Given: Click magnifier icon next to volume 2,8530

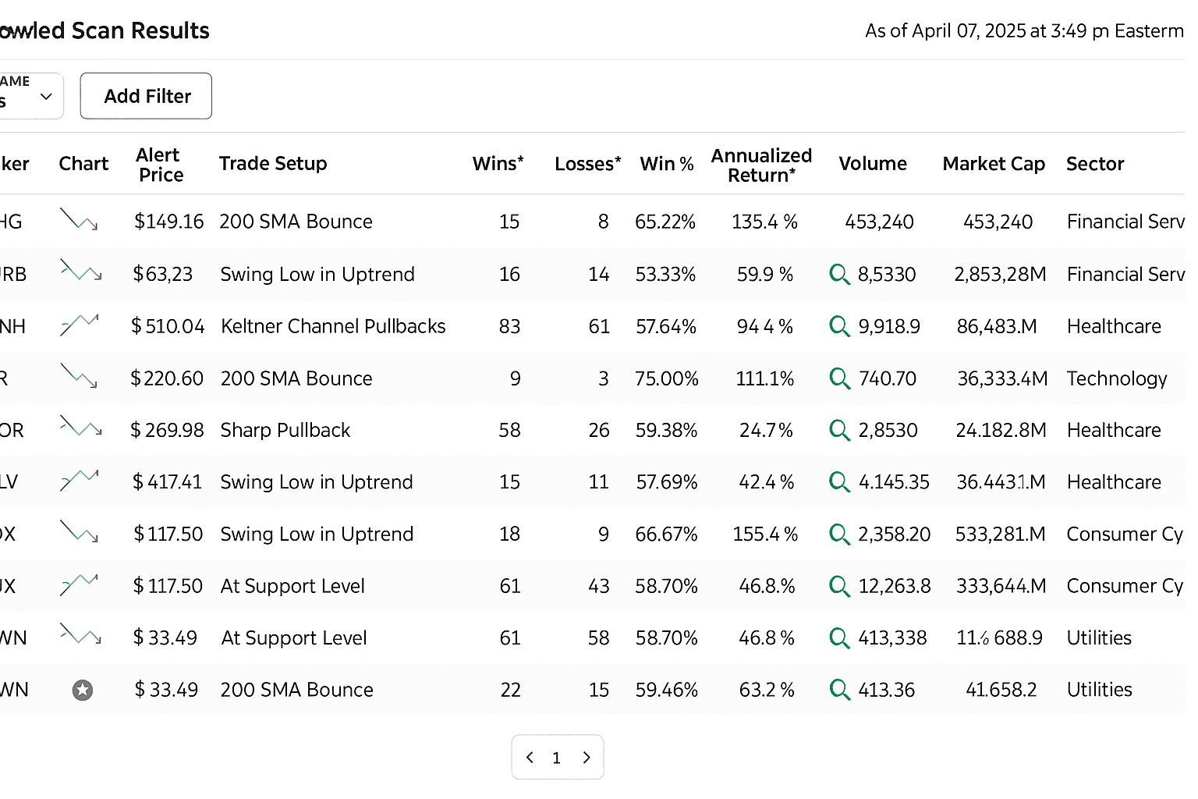Looking at the screenshot, I should [x=839, y=430].
